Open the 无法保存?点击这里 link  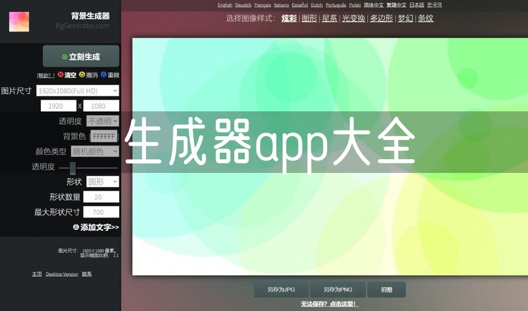(x=329, y=304)
